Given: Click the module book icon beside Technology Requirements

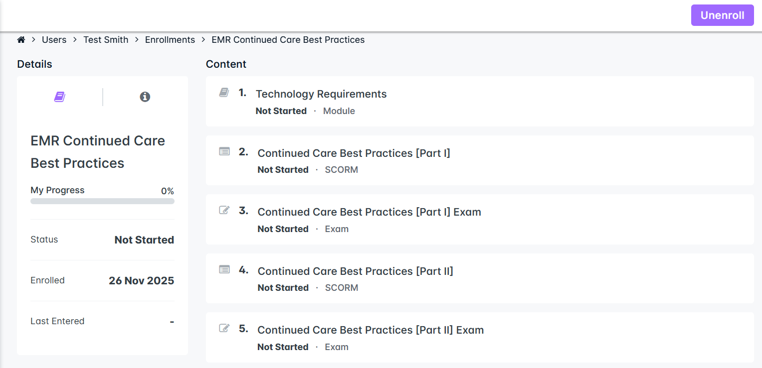Looking at the screenshot, I should (224, 93).
